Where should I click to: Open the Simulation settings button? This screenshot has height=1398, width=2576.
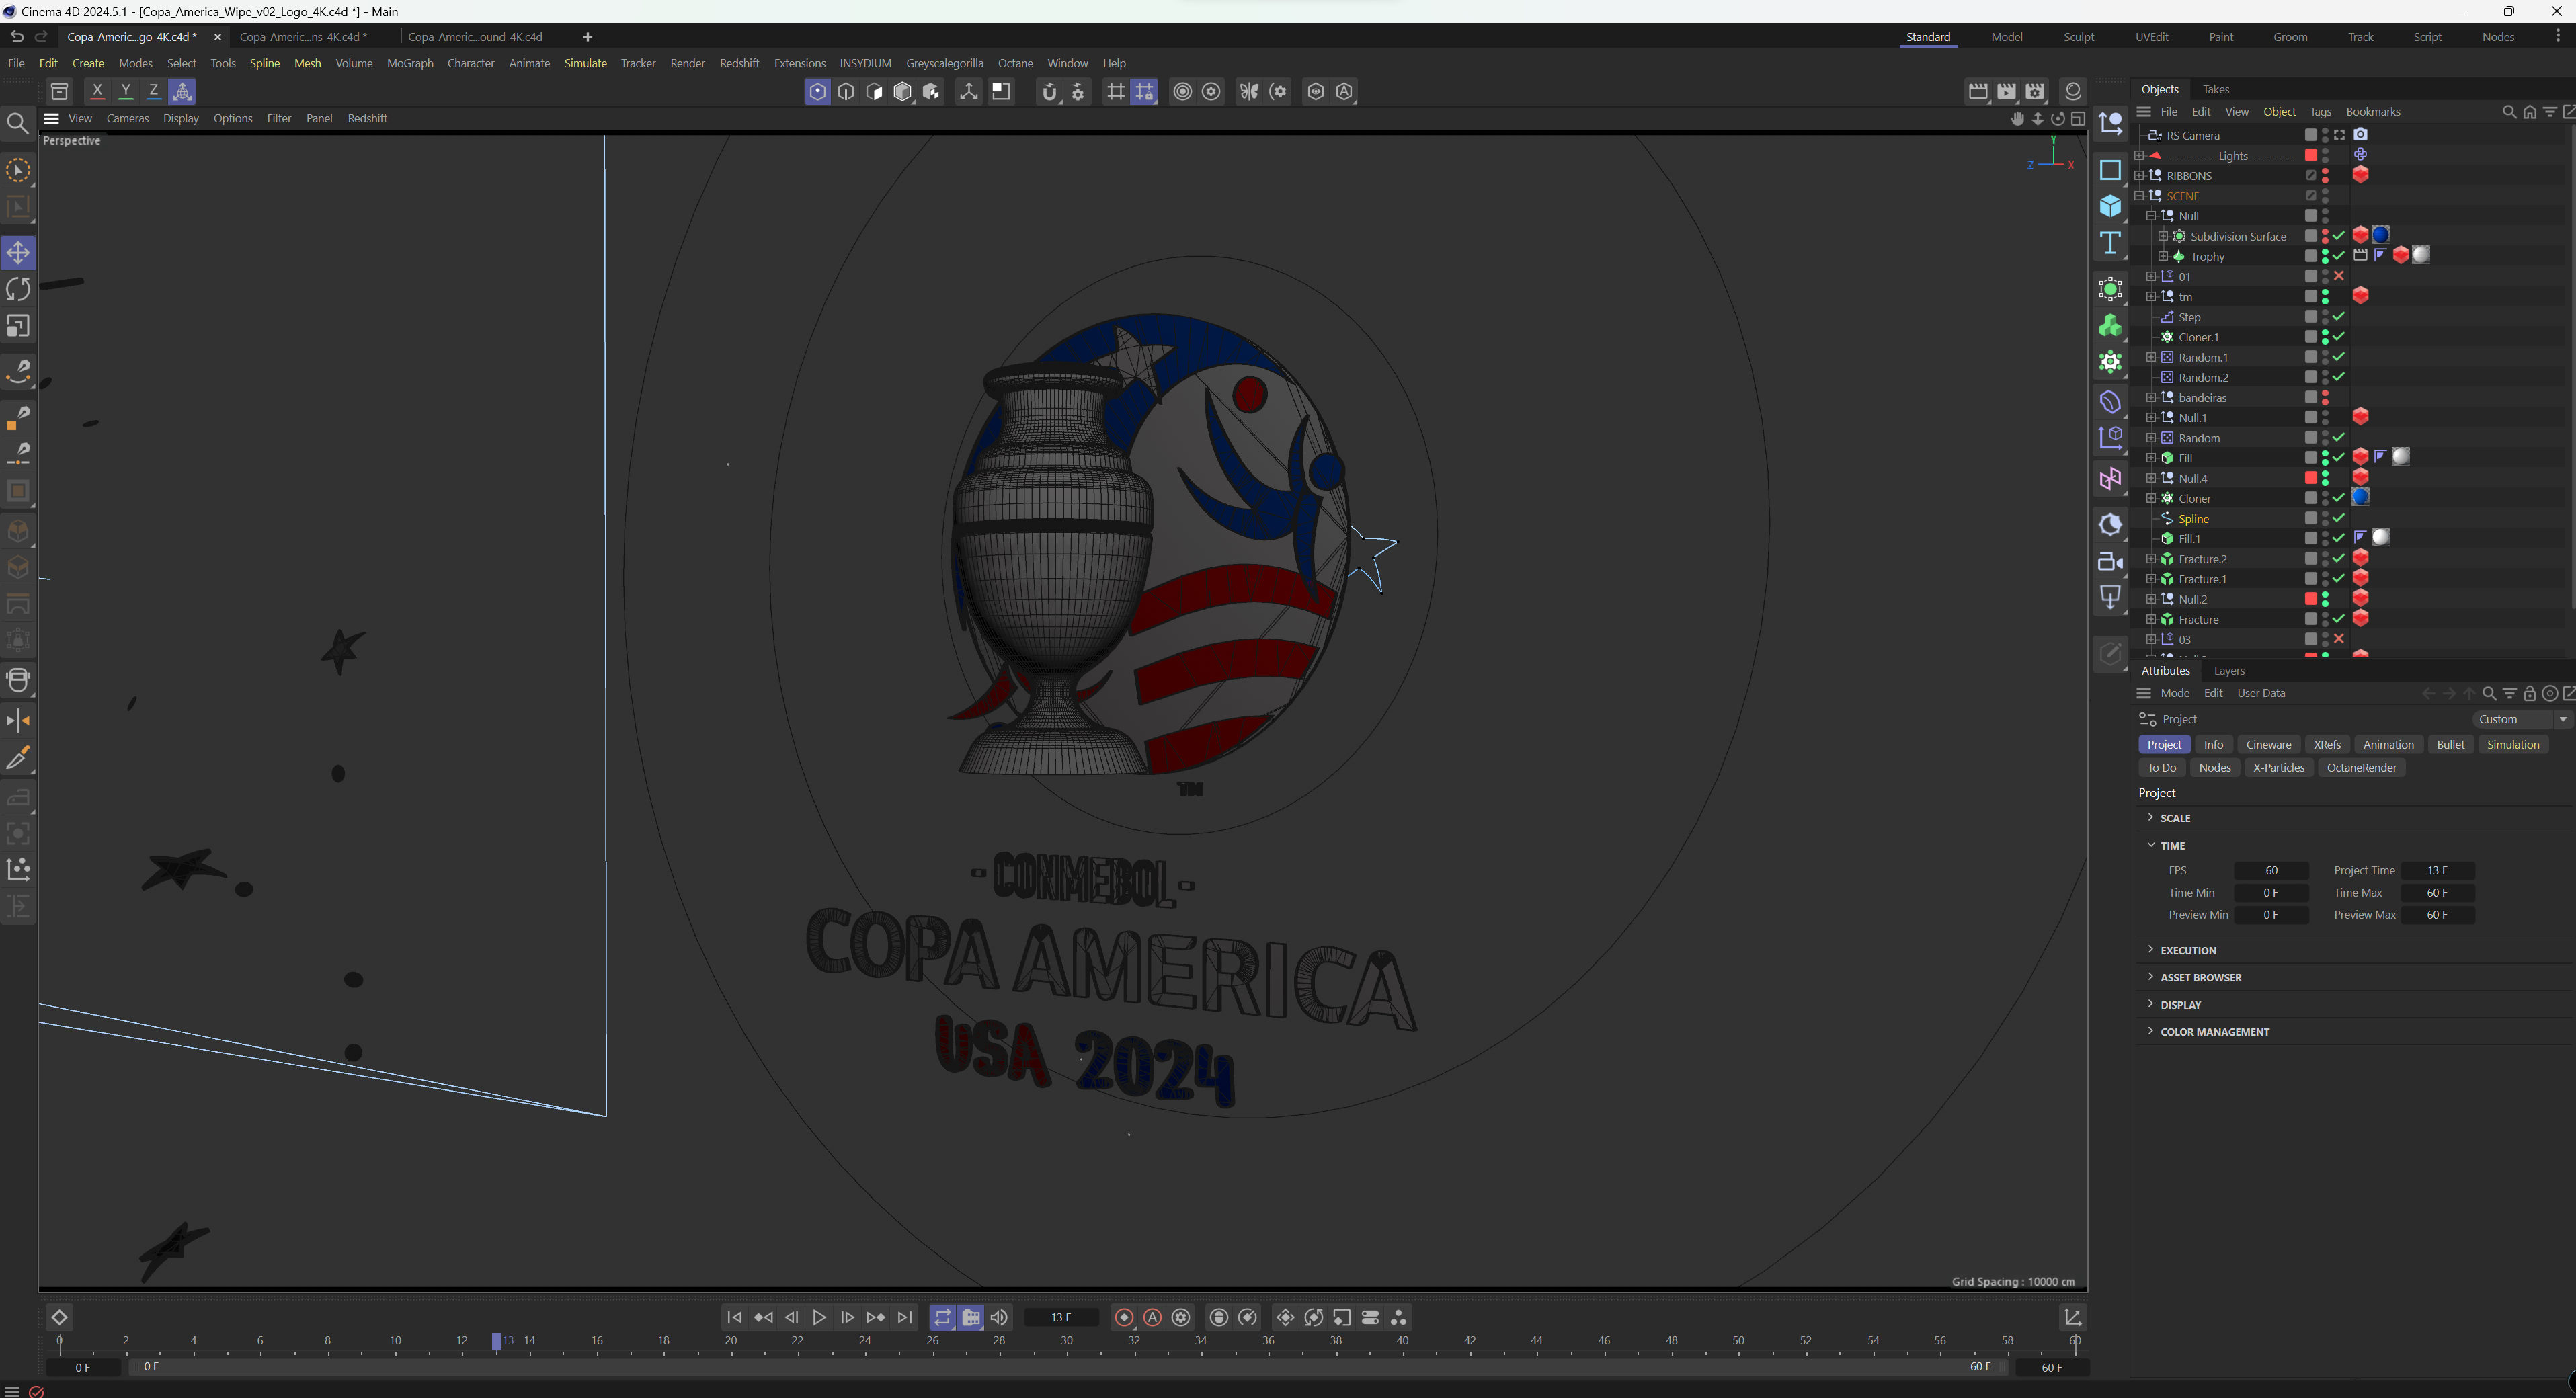pos(2514,744)
